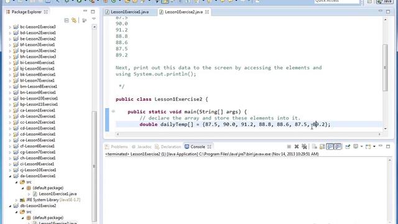
Task: Open the Problems tab
Action: [x=116, y=147]
